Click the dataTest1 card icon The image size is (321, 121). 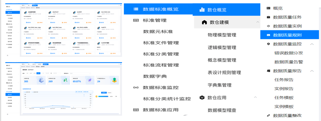coord(50,12)
